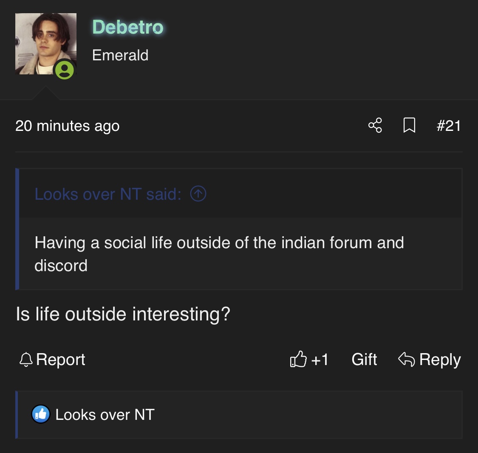
Task: Open the #21 post permalink
Action: coord(448,125)
